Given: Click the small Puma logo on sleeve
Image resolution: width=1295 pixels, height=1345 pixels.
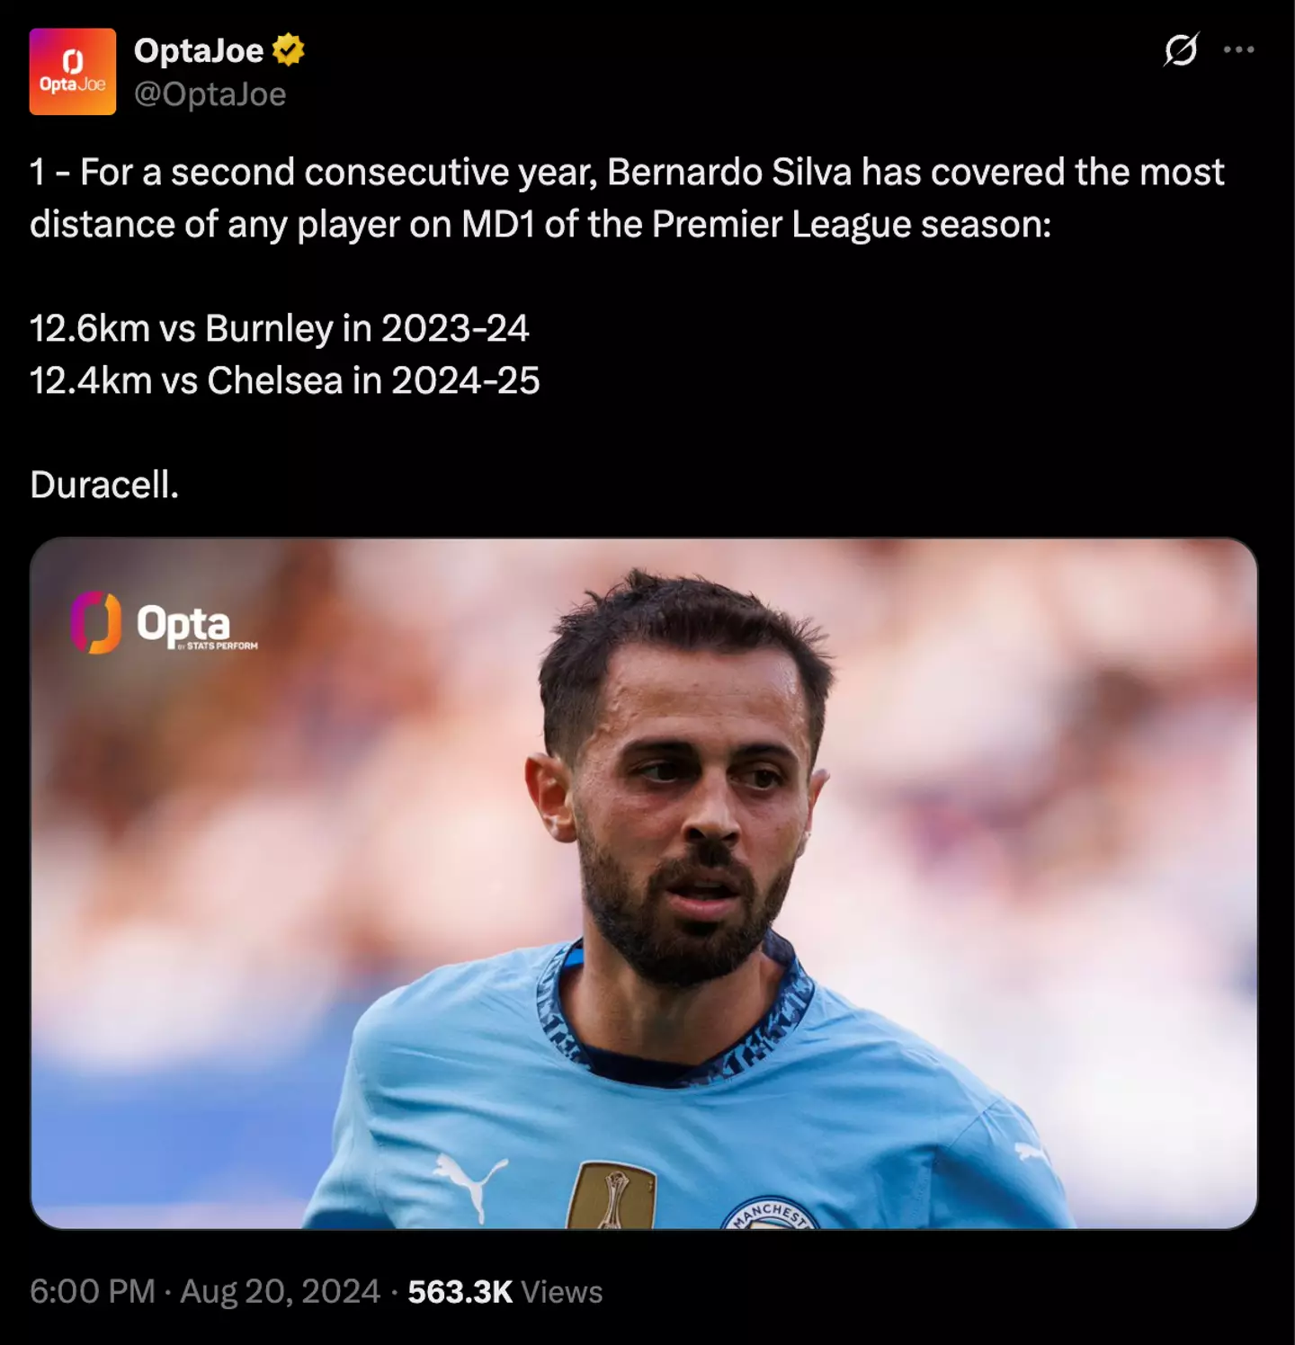Looking at the screenshot, I should pos(1032,1152).
